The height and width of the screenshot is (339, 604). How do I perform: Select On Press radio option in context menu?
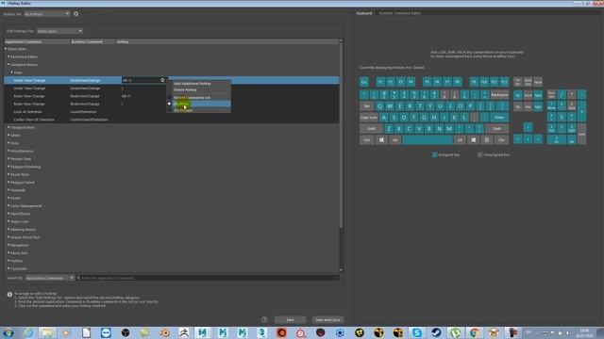click(199, 104)
